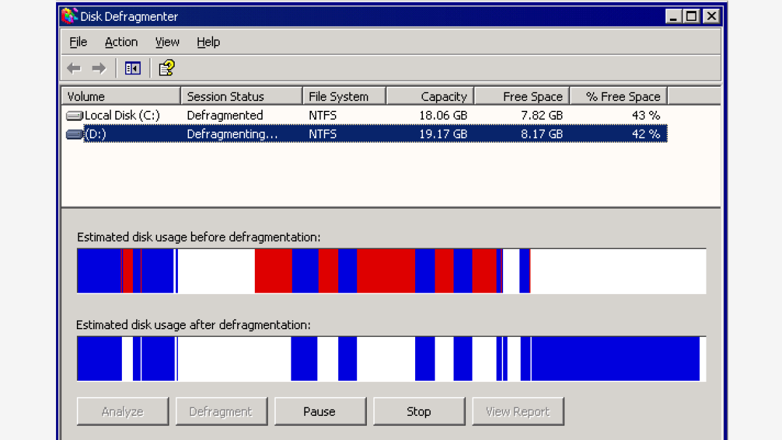Screen dimensions: 782x440
Task: Sort by the File System column header
Action: tap(345, 96)
